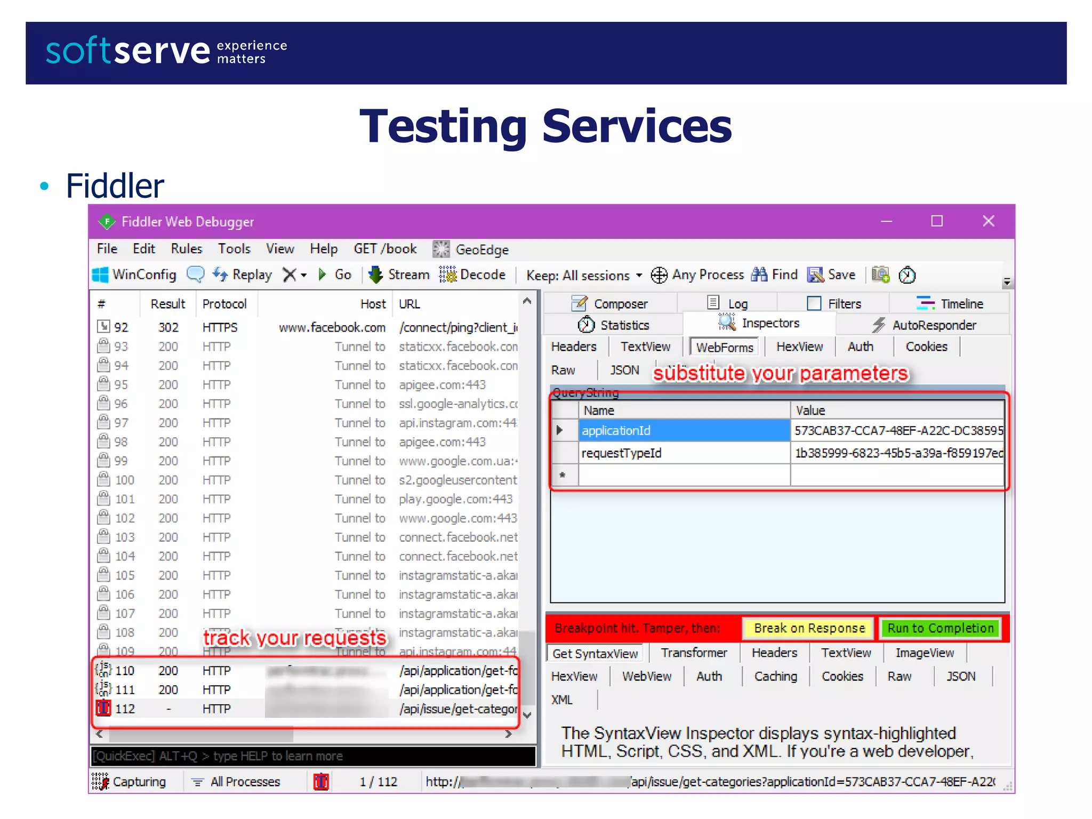Open the Remove sessions dropdown arrow
Image resolution: width=1092 pixels, height=819 pixels.
pos(303,275)
